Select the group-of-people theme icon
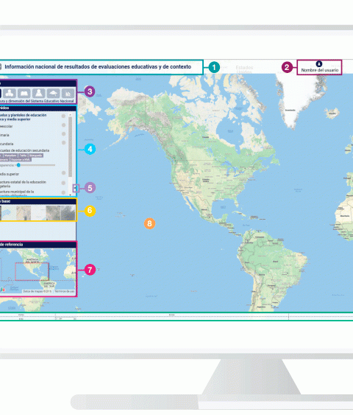This screenshot has height=415, width=353. pyautogui.click(x=10, y=93)
